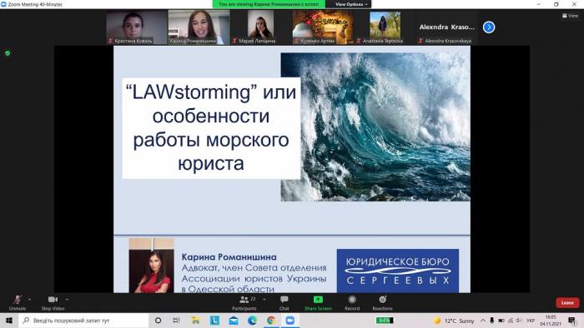The width and height of the screenshot is (584, 328).
Task: Open File Explorer from taskbar
Action: (195, 321)
